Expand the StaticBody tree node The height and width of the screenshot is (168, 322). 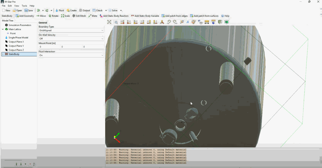[x=3, y=54]
